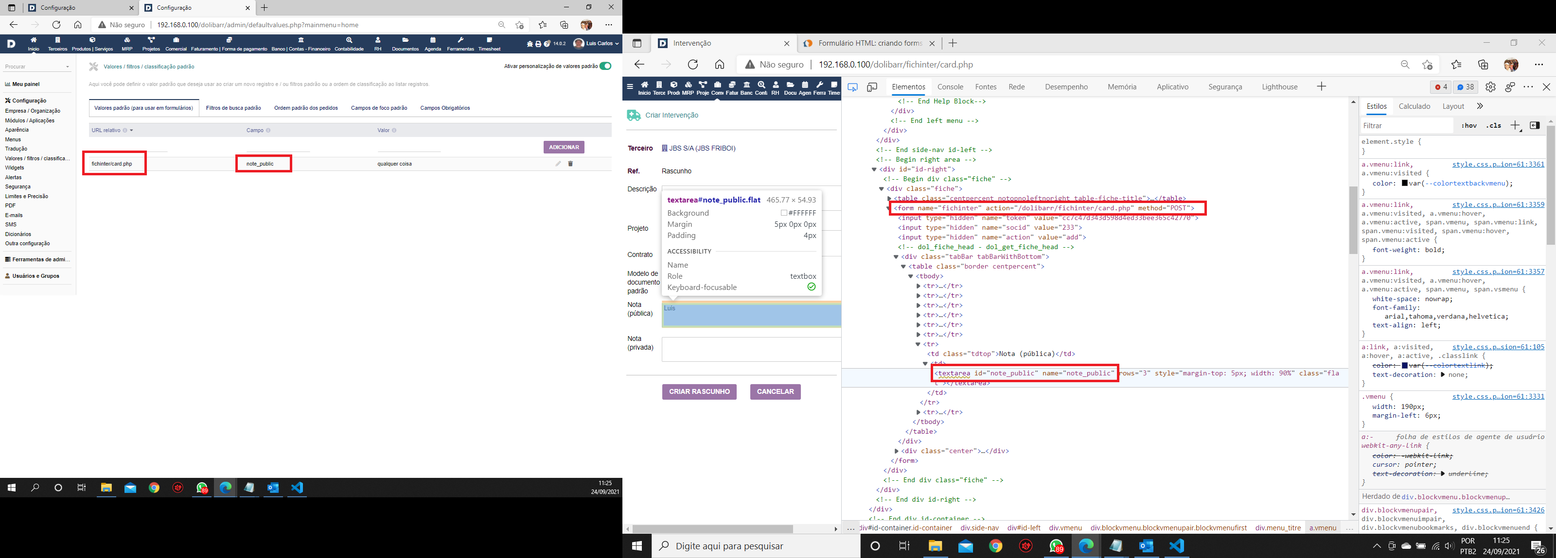1556x558 pixels.
Task: Switch to Calculado styles tab
Action: tap(1414, 106)
